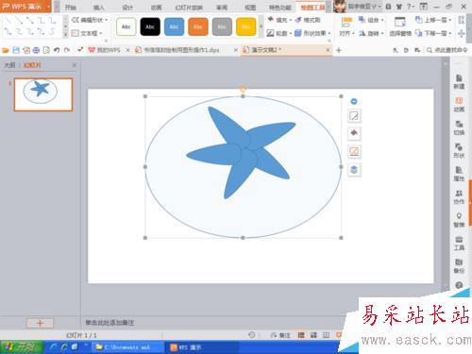This screenshot has height=354, width=472.
Task: Expand the line shapes gallery
Action: [x=65, y=34]
